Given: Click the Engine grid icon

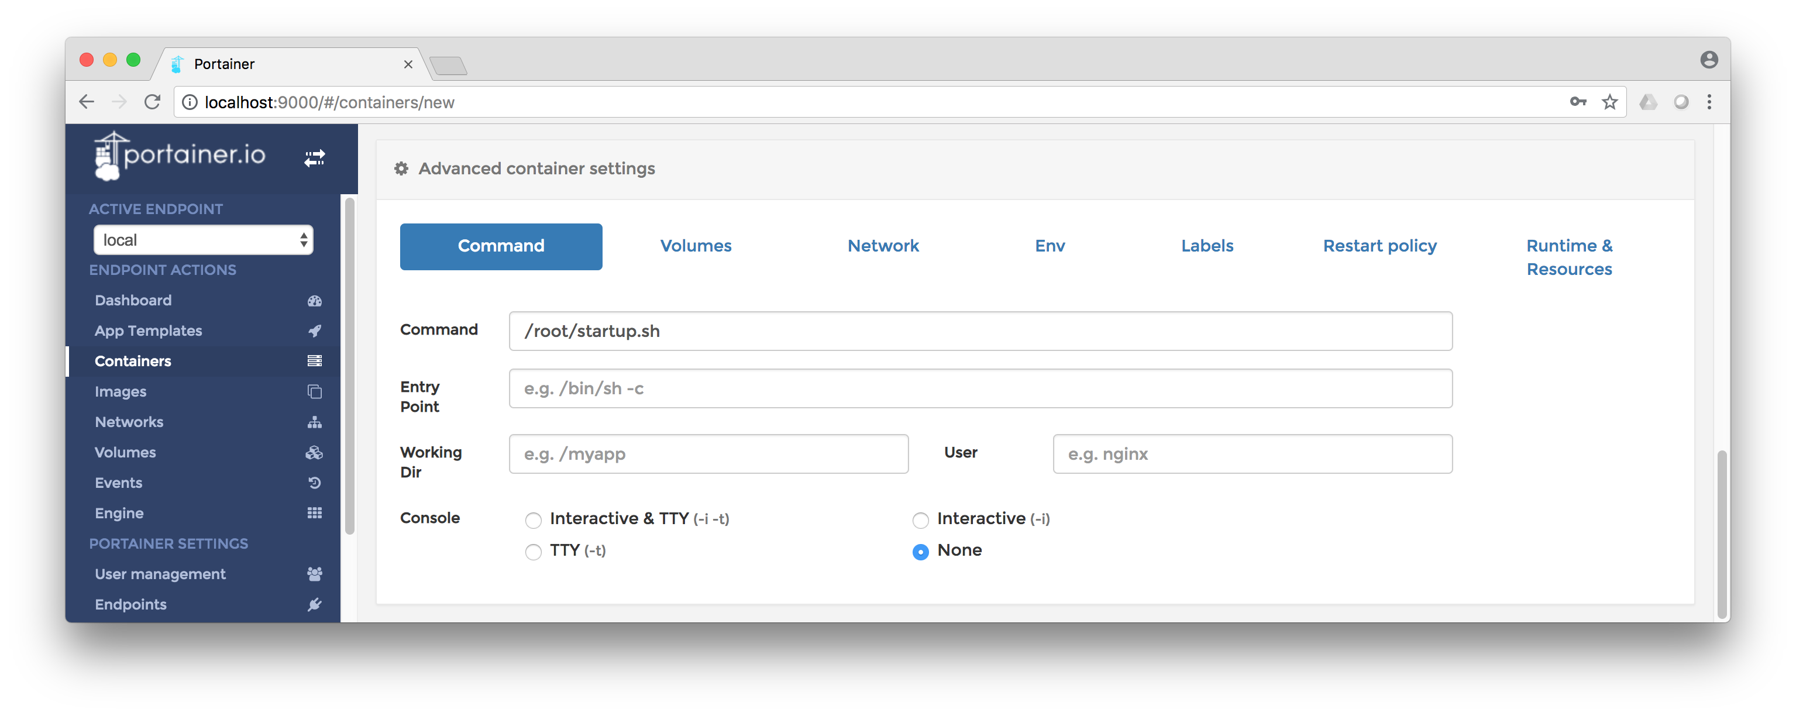Looking at the screenshot, I should 314,513.
